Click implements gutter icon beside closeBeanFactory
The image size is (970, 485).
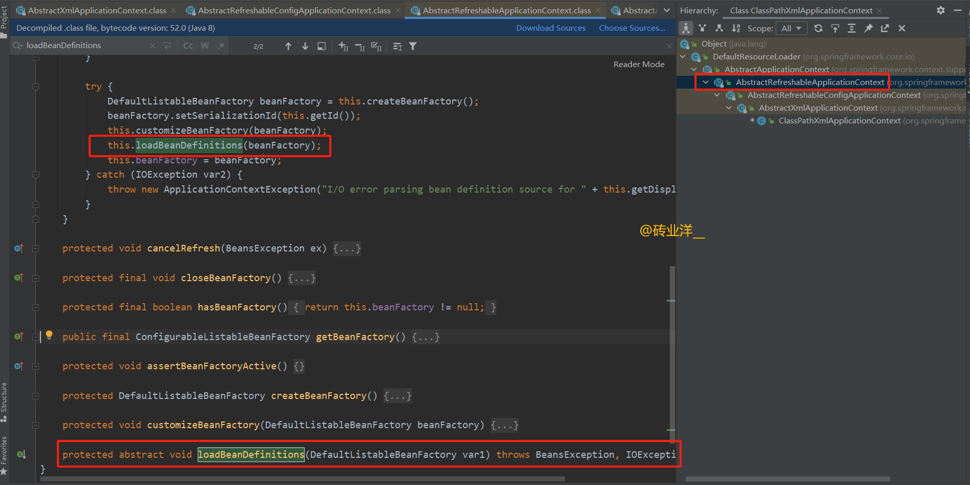19,278
